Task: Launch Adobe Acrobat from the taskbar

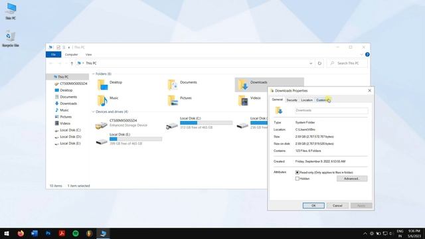Action: (62, 233)
